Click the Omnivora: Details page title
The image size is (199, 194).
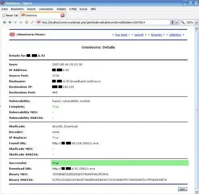point(98,47)
